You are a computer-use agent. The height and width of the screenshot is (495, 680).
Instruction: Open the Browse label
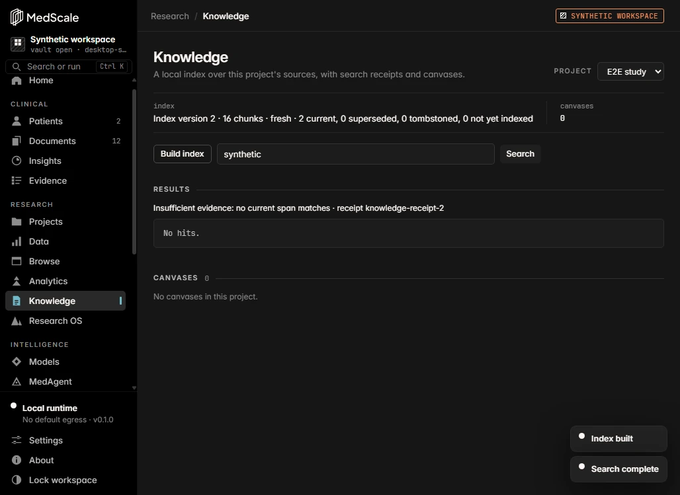point(44,261)
